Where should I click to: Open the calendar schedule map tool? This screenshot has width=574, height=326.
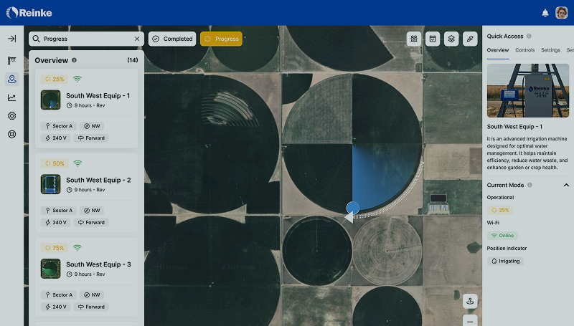[x=433, y=39]
